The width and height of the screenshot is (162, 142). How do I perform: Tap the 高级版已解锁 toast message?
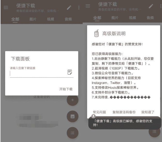point(125,123)
